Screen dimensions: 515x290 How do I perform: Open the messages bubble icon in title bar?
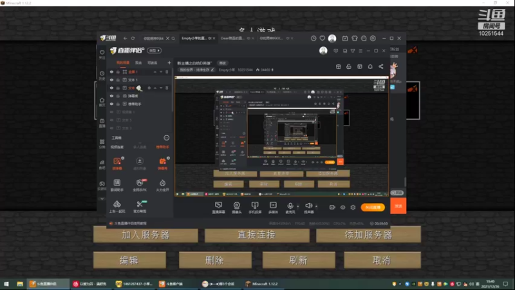[x=364, y=39]
